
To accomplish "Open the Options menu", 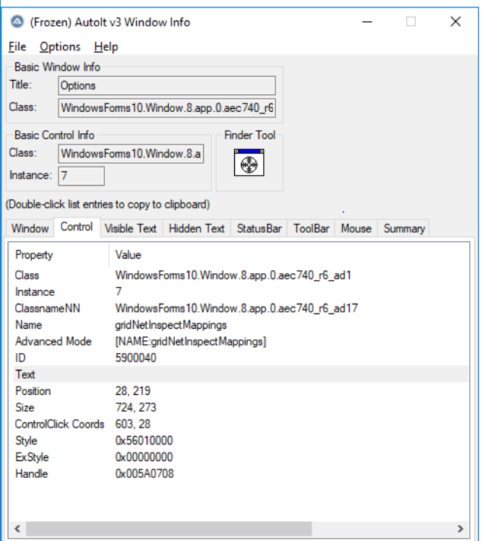I will (60, 46).
